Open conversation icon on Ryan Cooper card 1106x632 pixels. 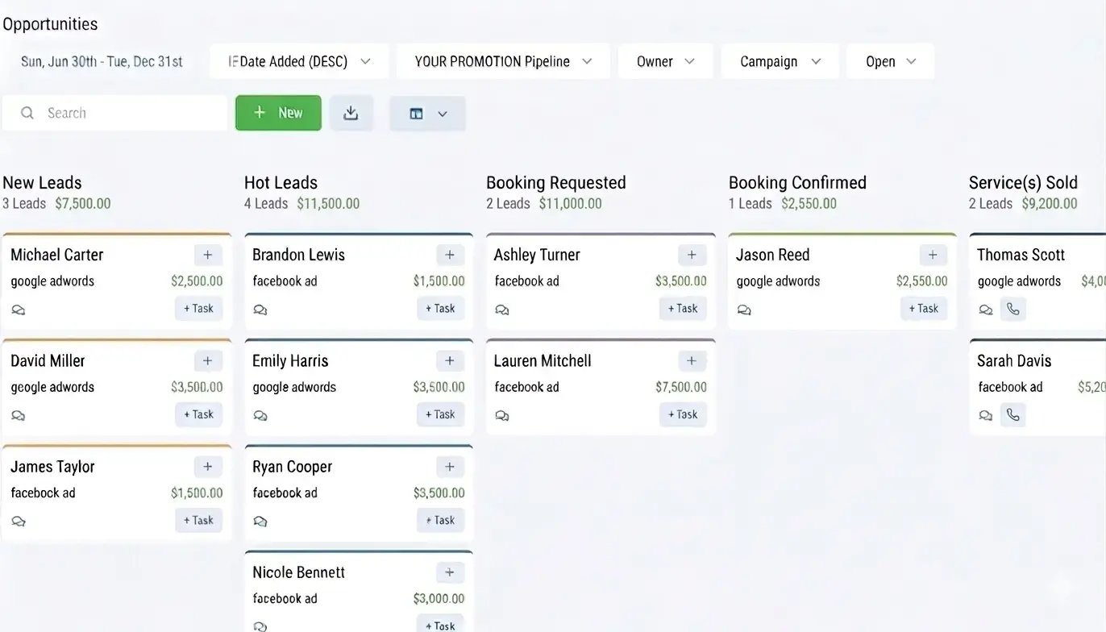[x=260, y=522]
